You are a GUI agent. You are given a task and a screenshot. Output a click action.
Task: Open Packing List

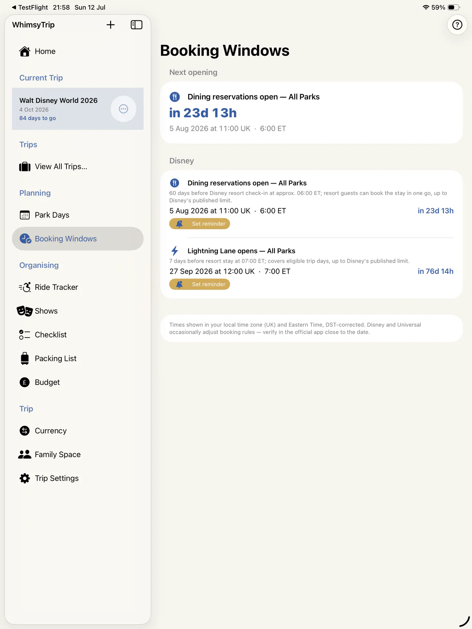(x=78, y=359)
